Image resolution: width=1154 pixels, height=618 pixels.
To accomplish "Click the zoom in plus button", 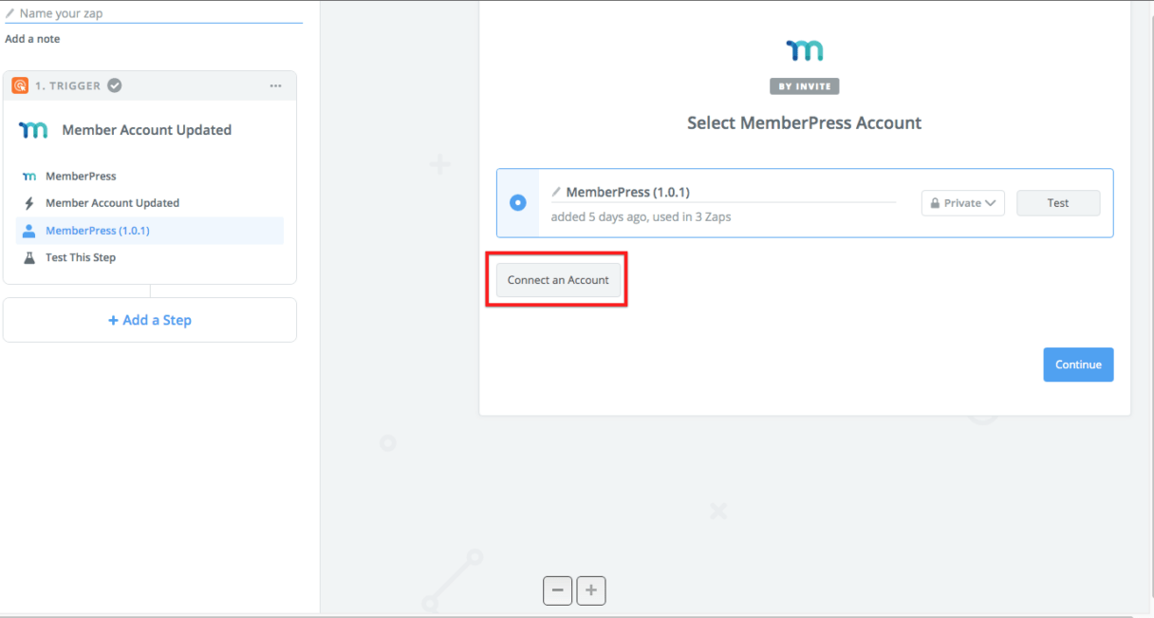I will [x=591, y=590].
